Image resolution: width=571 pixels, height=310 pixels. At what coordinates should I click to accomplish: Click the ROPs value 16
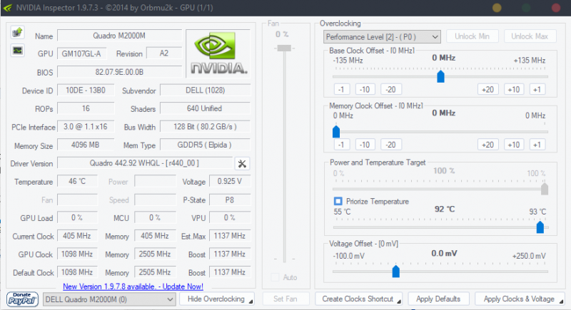[x=86, y=108]
